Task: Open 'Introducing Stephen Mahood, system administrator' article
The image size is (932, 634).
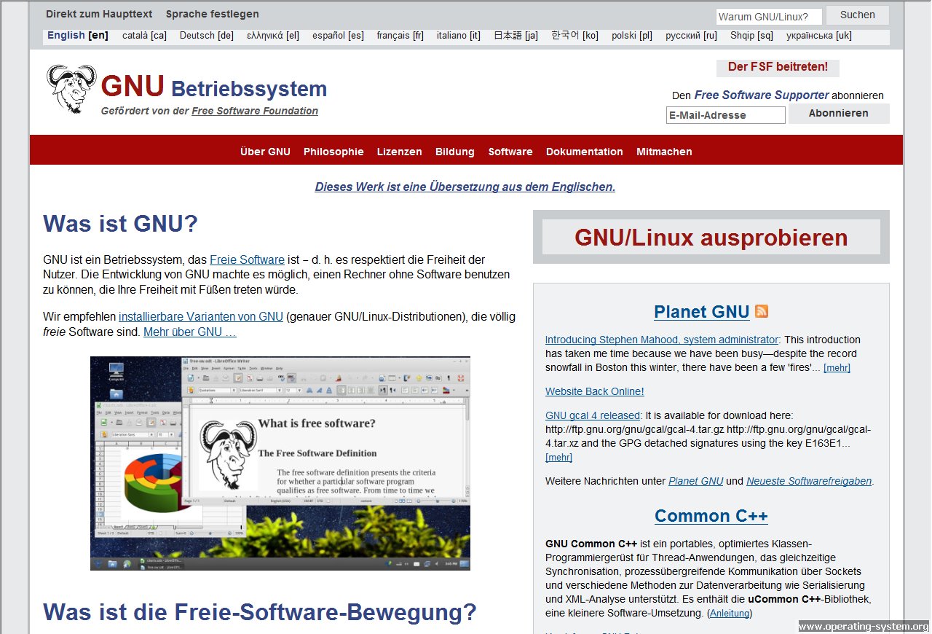Action: click(x=662, y=340)
